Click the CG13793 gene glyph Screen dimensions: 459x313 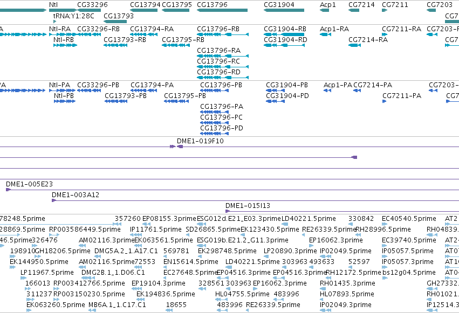[115, 22]
